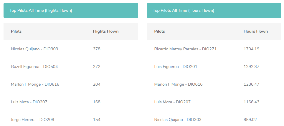Click Luis Mota - DIO207 in hours table
This screenshot has height=126, width=284.
tap(172, 102)
